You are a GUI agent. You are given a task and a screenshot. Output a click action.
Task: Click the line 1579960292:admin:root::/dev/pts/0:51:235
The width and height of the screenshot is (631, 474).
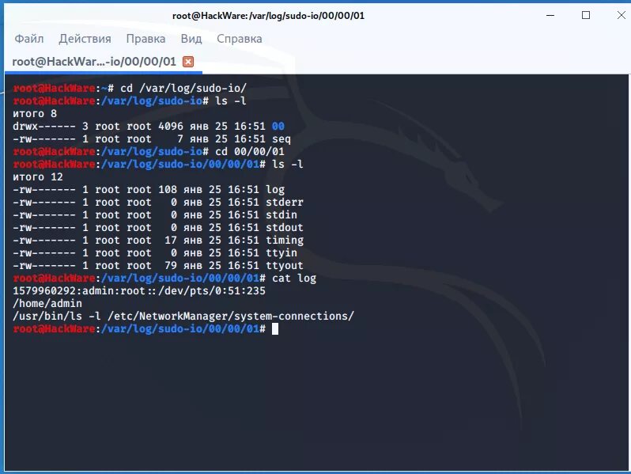point(139,290)
